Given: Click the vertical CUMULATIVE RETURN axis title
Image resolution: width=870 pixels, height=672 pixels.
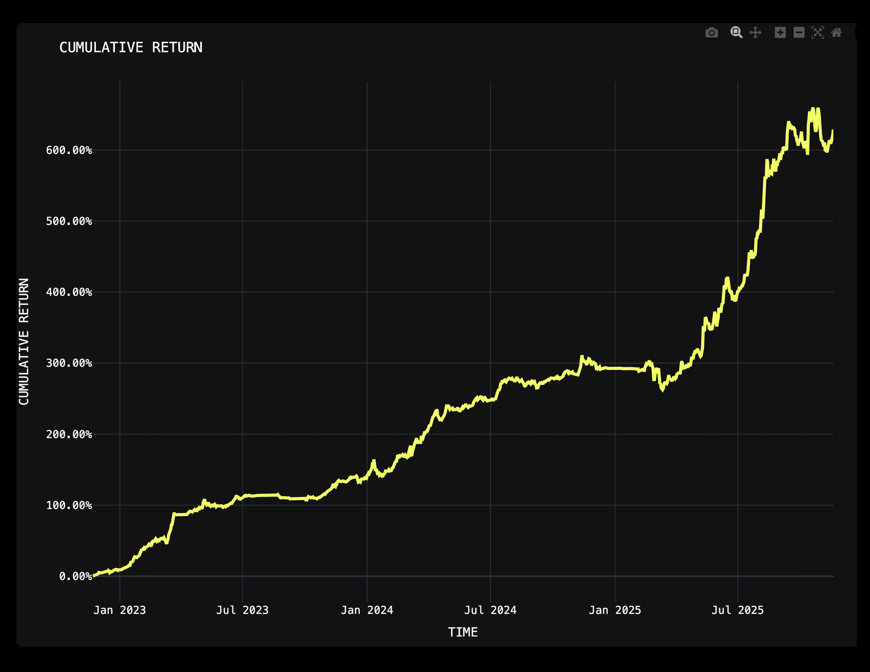Looking at the screenshot, I should point(24,341).
